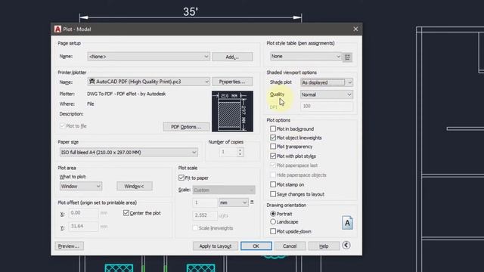Open the Shade plot dropdown
The image size is (484, 272).
click(x=326, y=82)
